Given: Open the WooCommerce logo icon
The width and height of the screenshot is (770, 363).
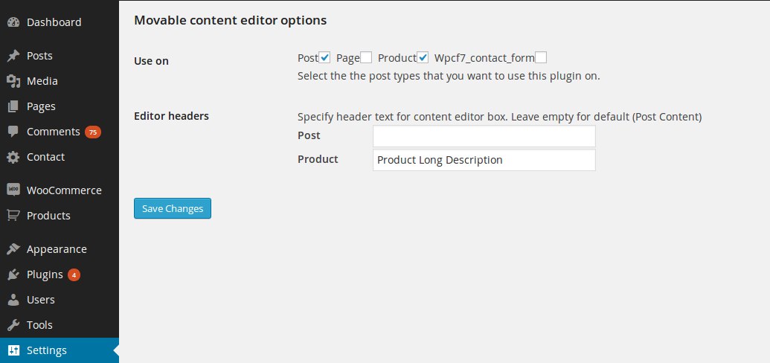Looking at the screenshot, I should click(x=13, y=190).
